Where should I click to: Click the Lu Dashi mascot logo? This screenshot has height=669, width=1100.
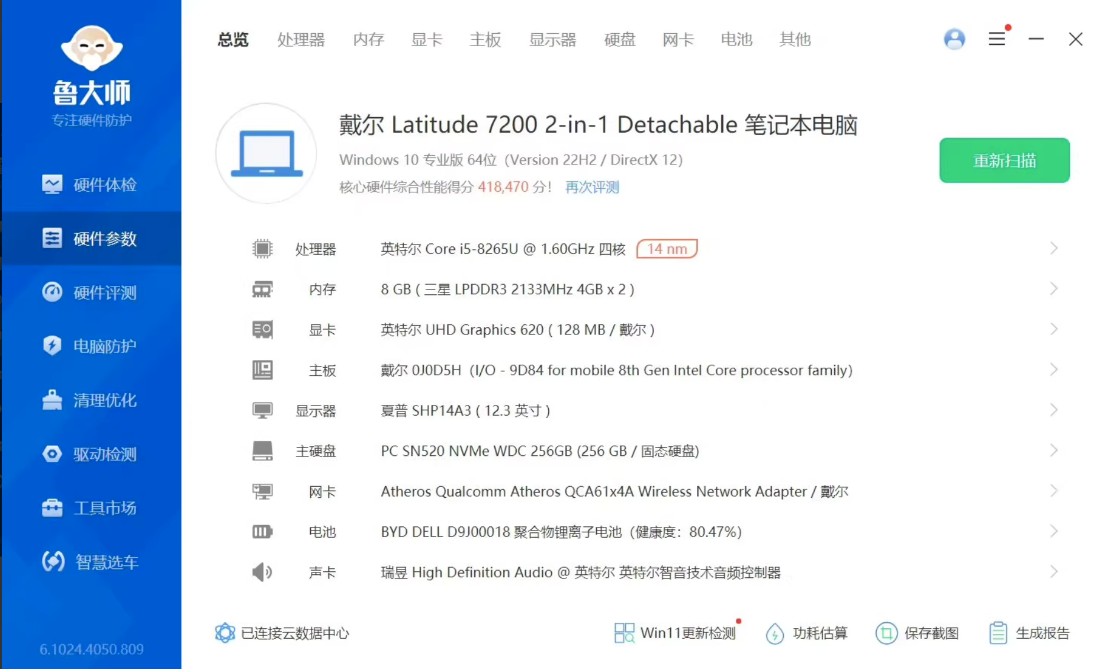tap(91, 48)
